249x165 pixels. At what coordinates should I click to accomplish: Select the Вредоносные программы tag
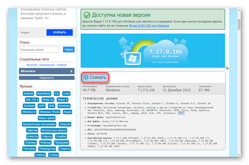pyautogui.click(x=39, y=124)
